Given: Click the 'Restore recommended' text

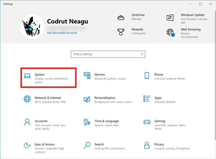Looking at the screenshot, I should (189, 35).
